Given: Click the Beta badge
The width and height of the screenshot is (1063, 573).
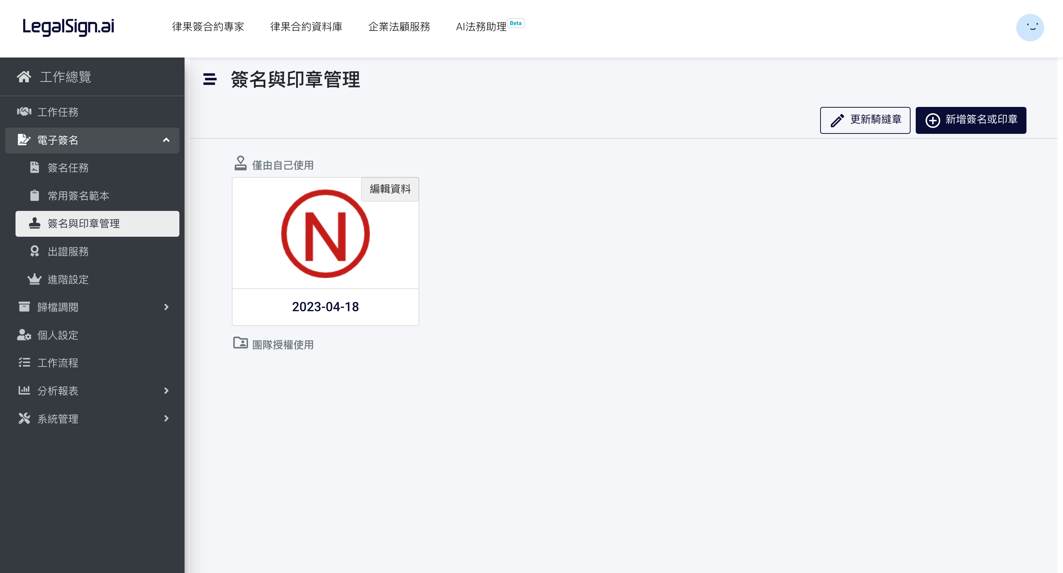Looking at the screenshot, I should [516, 23].
